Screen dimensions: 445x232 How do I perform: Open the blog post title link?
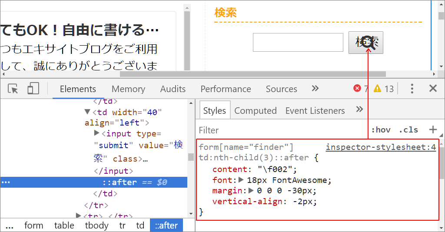point(80,30)
